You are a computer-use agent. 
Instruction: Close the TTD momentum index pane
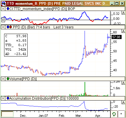pyautogui.click(x=3, y=9)
